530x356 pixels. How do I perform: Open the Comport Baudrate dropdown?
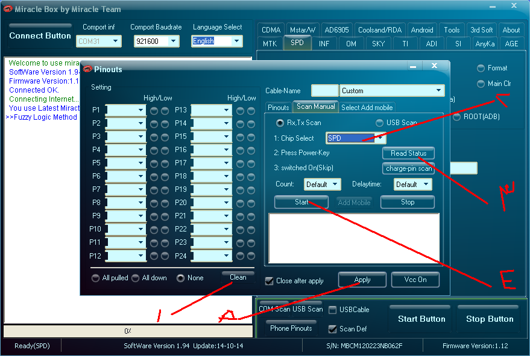click(174, 41)
